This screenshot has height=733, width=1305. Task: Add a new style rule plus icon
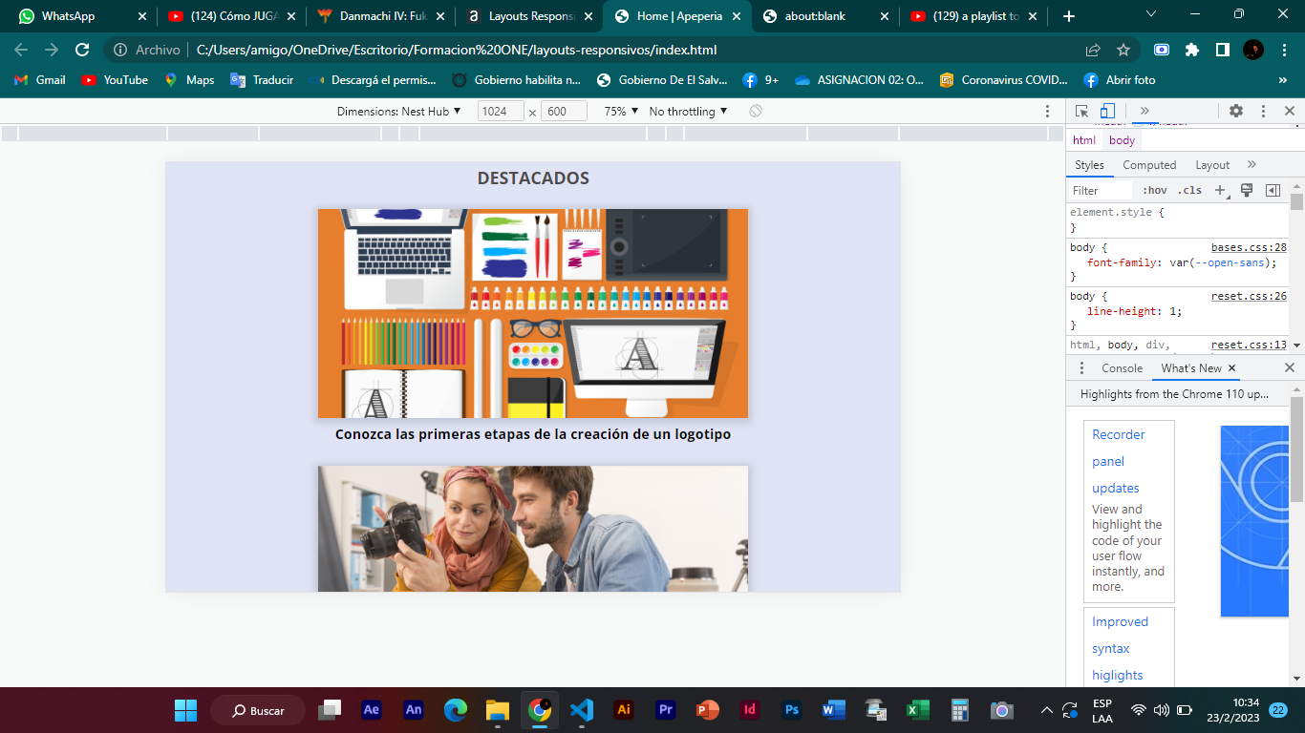click(1220, 190)
